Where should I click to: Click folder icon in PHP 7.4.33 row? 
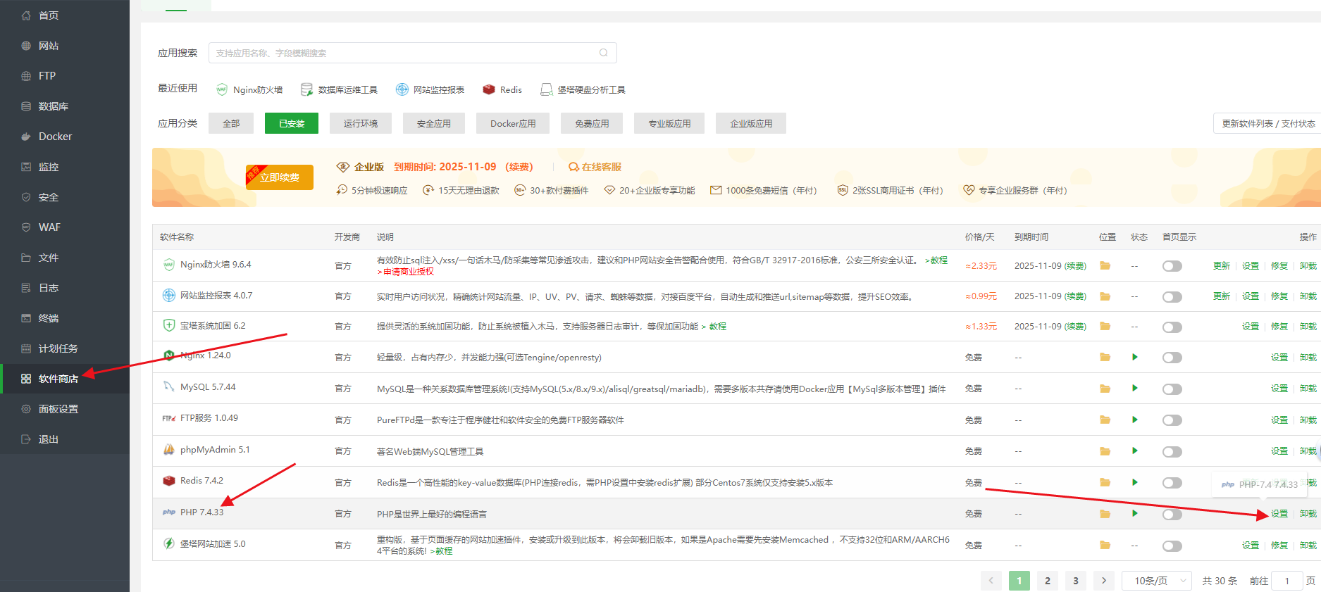[1105, 514]
